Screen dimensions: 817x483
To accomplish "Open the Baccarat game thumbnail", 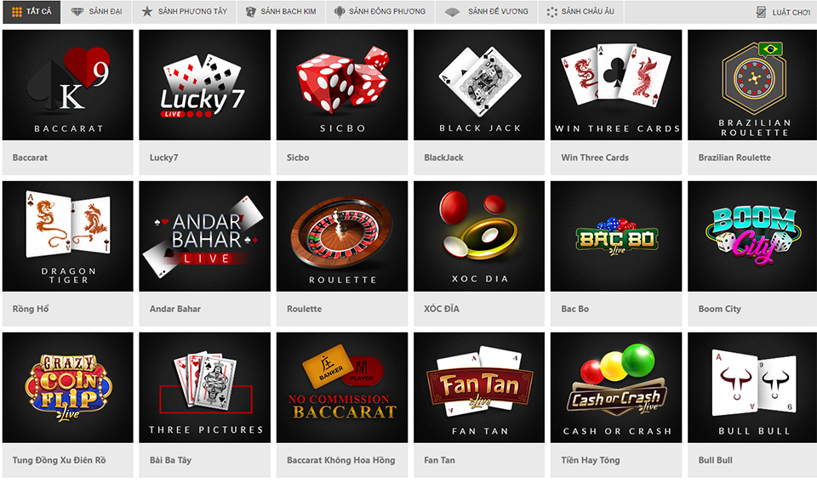I will (x=68, y=85).
